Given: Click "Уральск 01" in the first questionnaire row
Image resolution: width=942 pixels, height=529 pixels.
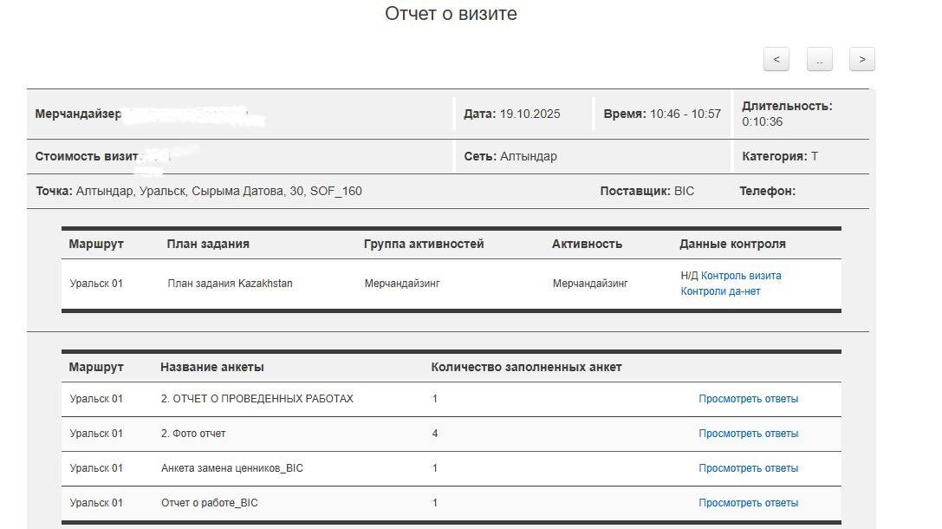Looking at the screenshot, I should point(95,398).
